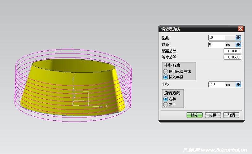Click the 距离公差 input field

232,51
